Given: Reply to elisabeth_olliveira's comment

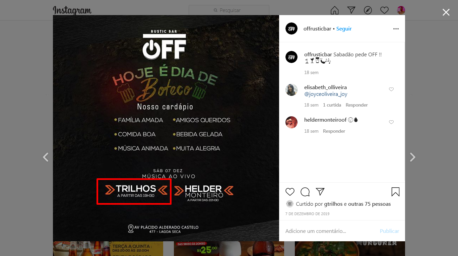Looking at the screenshot, I should [357, 105].
